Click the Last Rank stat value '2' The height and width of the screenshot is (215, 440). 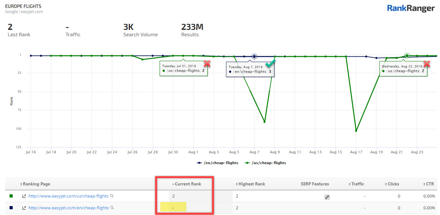point(10,27)
